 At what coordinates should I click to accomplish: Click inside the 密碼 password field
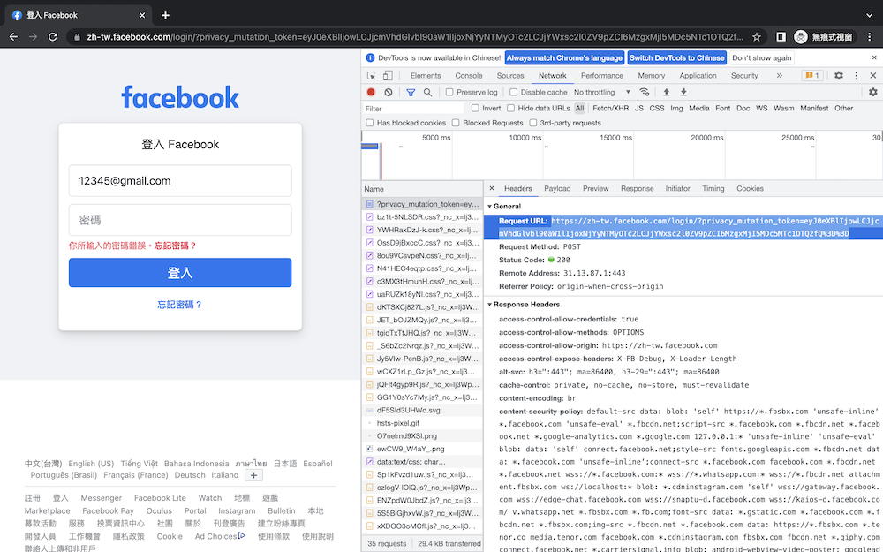[180, 220]
